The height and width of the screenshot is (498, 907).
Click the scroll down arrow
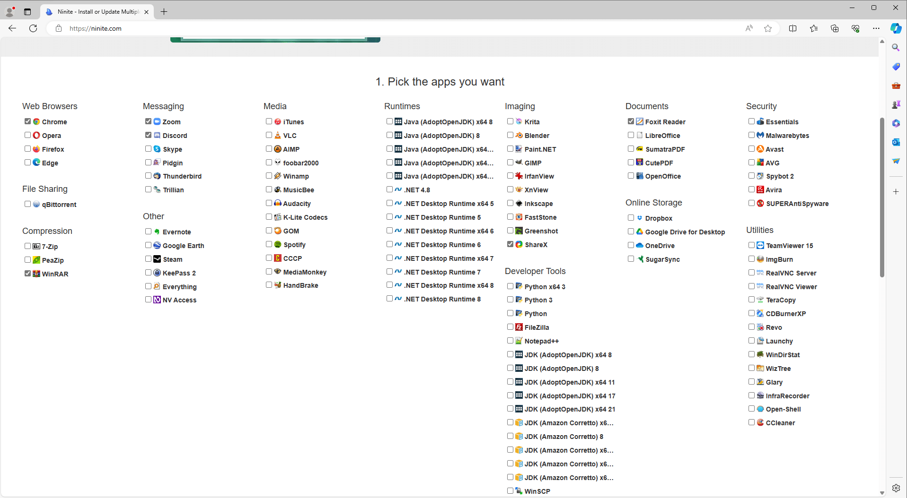(x=882, y=493)
